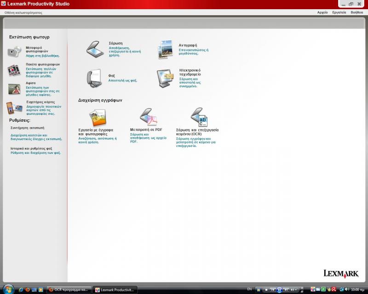Click the Show Desktop quick launch icon
368x294 pixels.
click(x=34, y=290)
